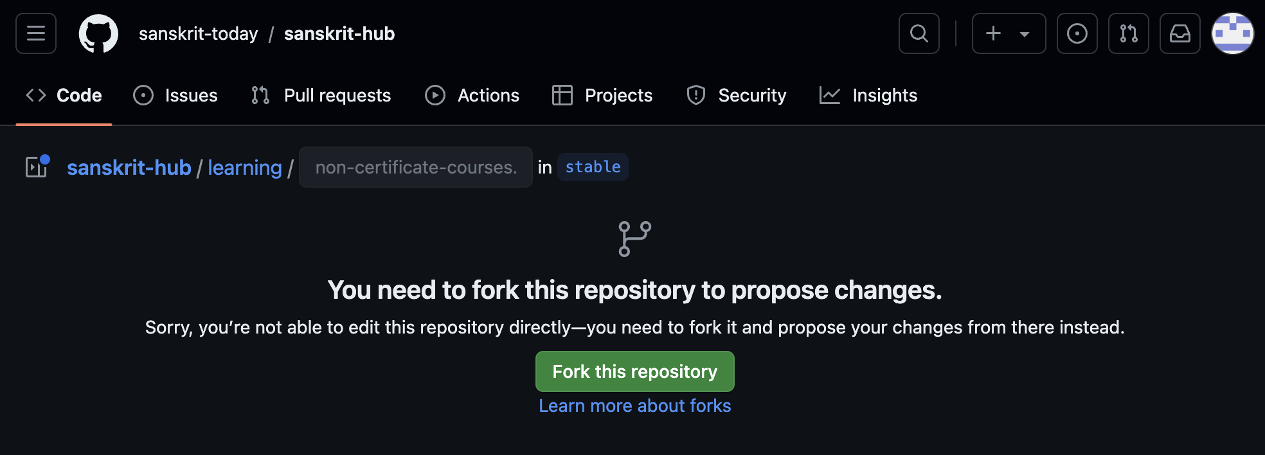Expand the create new plus dropdown

[1008, 33]
